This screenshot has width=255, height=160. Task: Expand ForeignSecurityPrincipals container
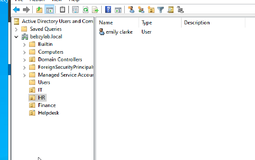(x=24, y=67)
